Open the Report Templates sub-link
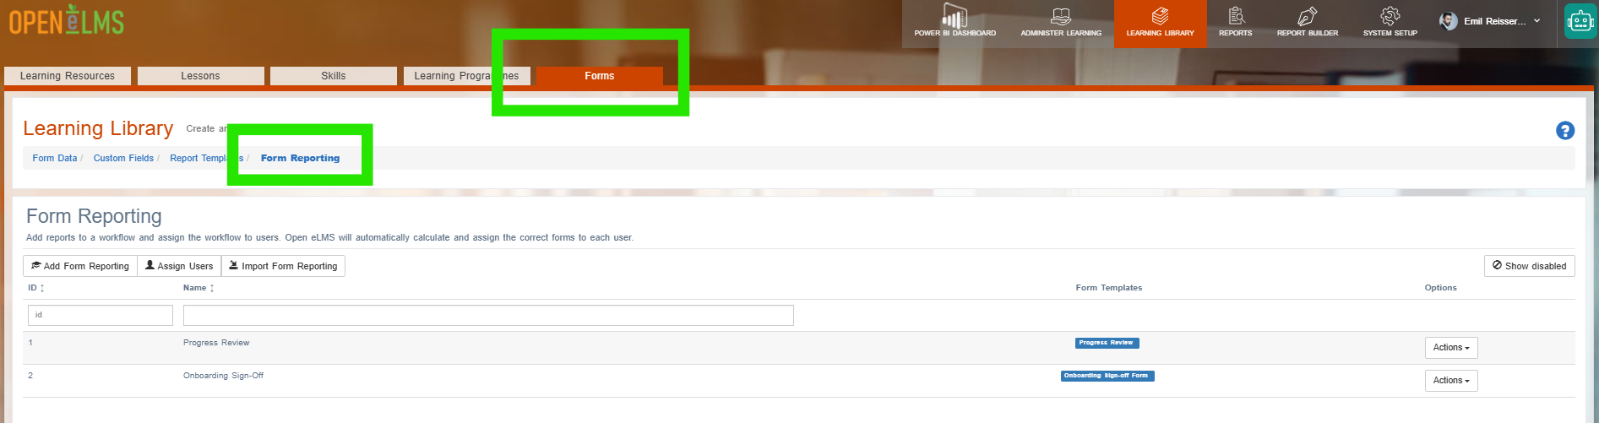 pos(206,158)
